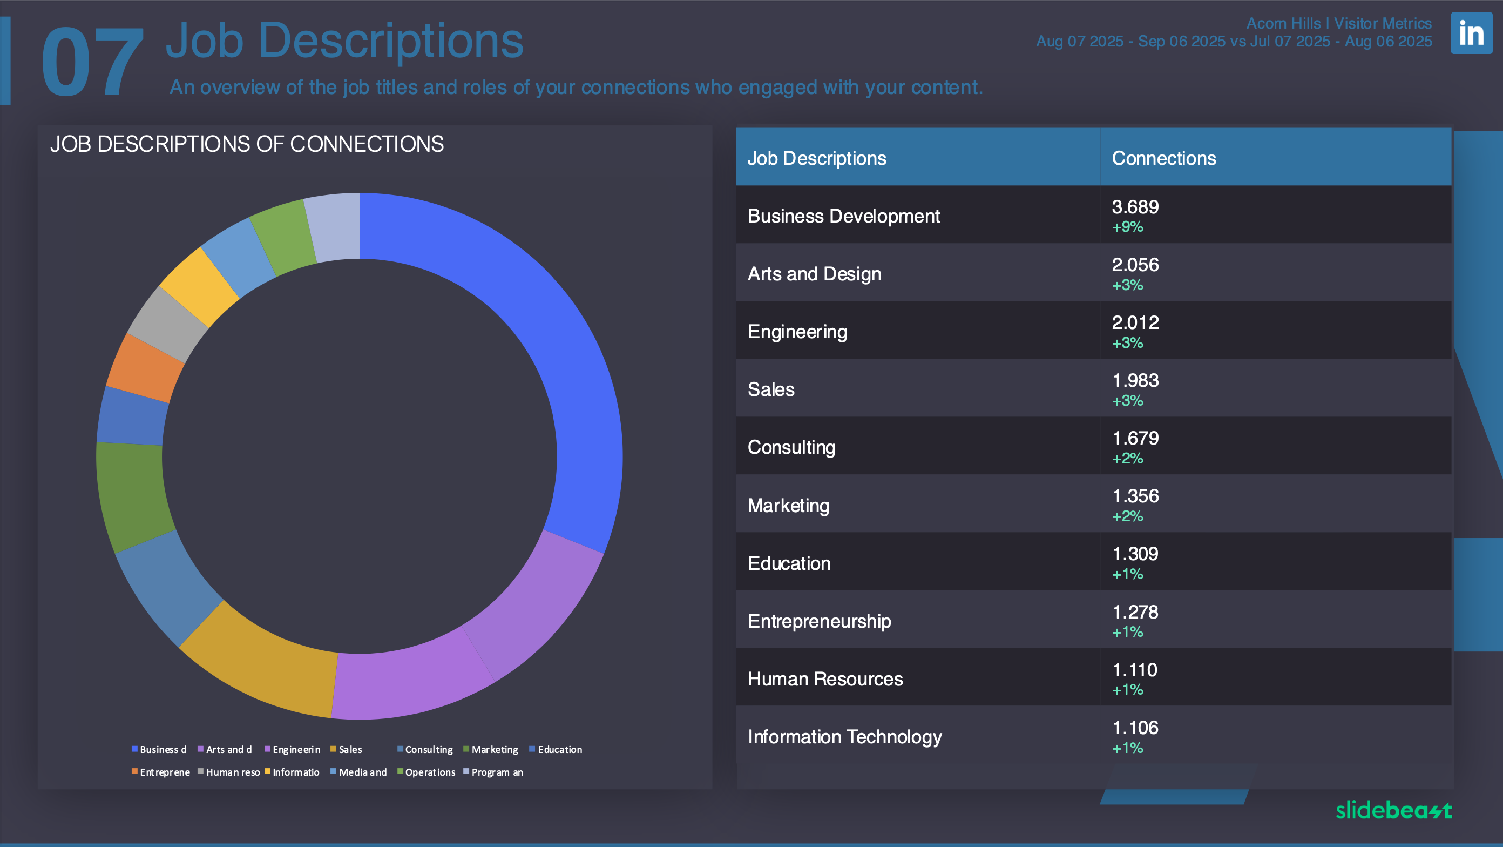Screen dimensions: 1503x847
Task: Select the Marketing legend entry
Action: tap(491, 750)
